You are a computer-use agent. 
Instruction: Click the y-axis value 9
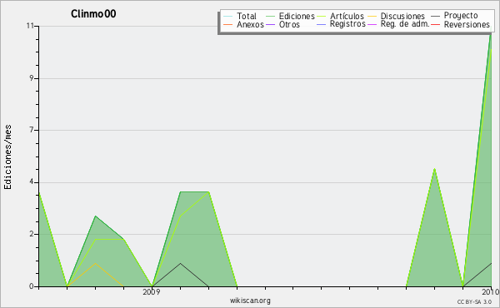pos(32,78)
